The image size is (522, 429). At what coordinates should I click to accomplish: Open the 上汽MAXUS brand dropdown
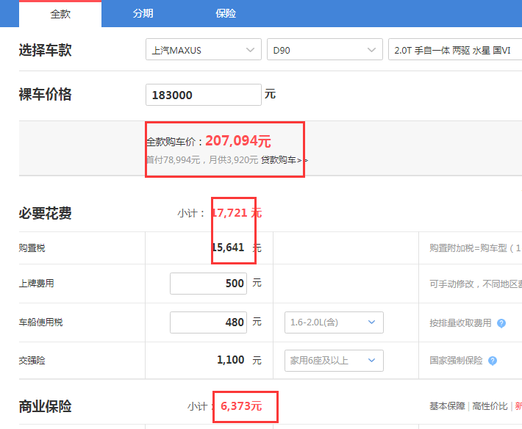click(x=204, y=49)
